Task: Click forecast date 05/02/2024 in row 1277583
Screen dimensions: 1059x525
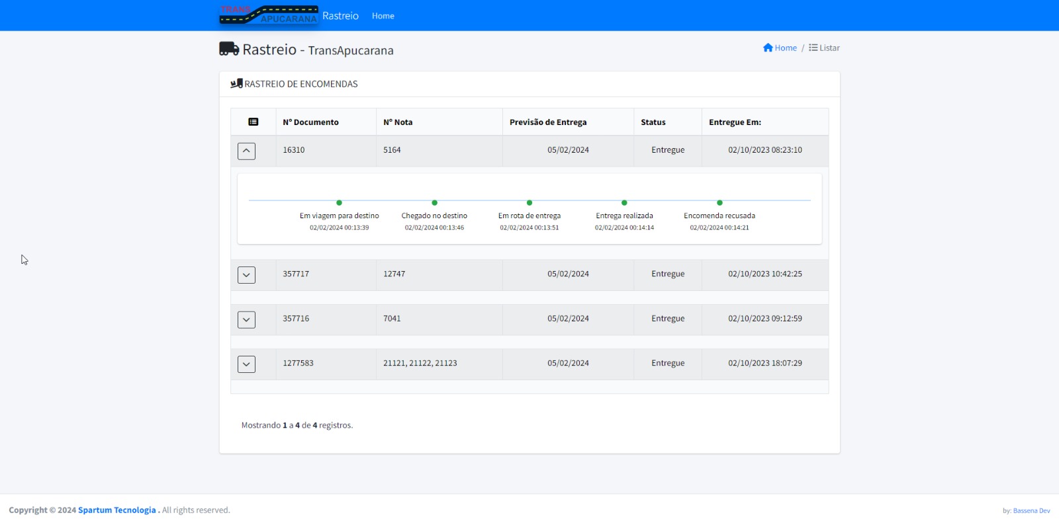Action: pyautogui.click(x=568, y=363)
